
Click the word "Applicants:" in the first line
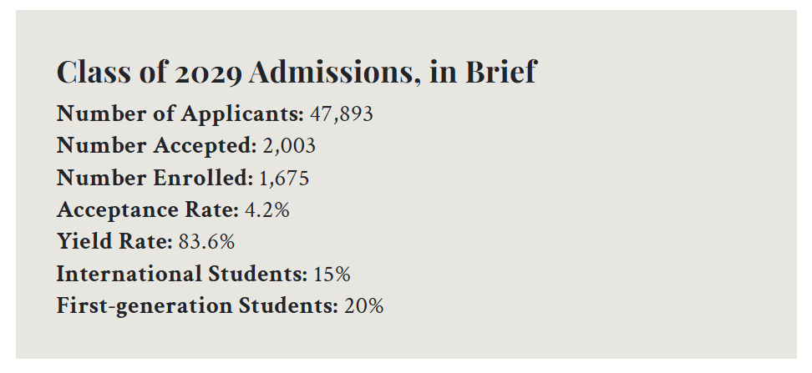click(256, 114)
